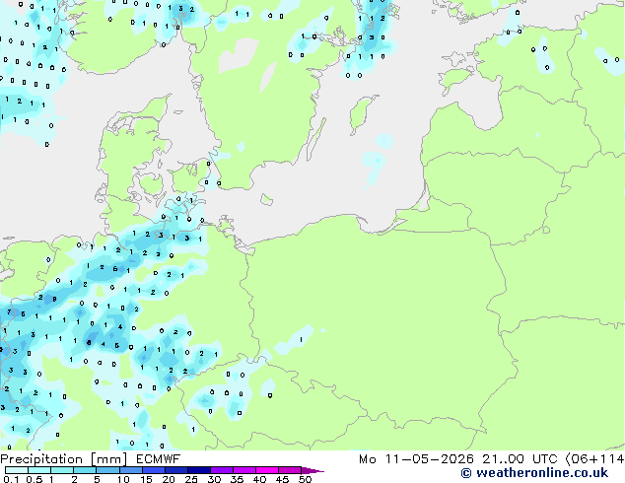Click the legend scale label "20"

[x=169, y=479]
